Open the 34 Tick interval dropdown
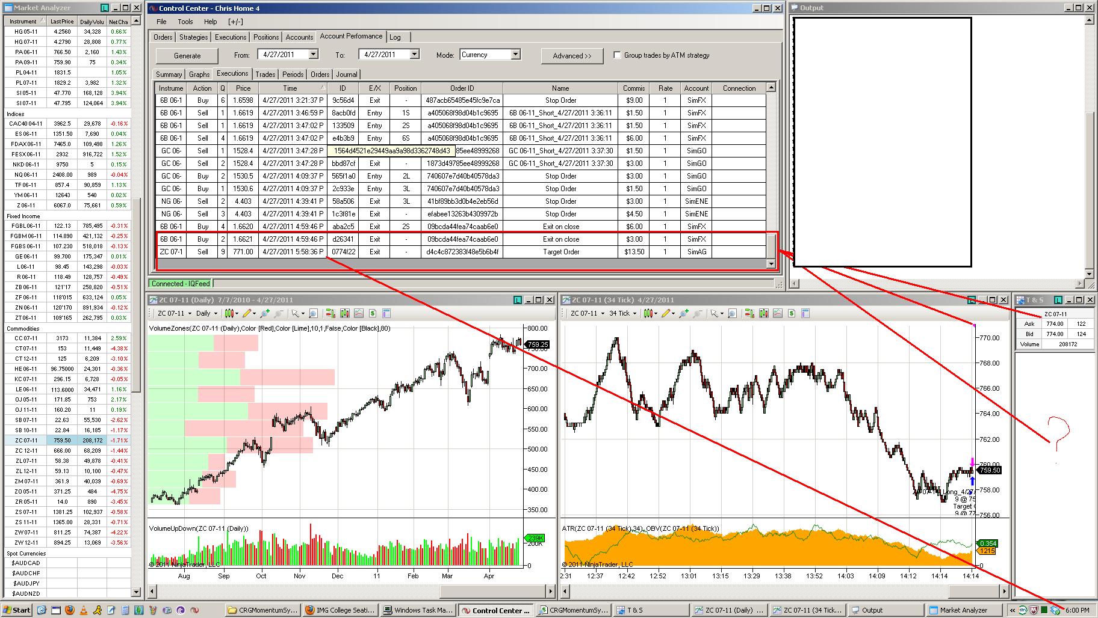Viewport: 1098px width, 618px height. (623, 313)
